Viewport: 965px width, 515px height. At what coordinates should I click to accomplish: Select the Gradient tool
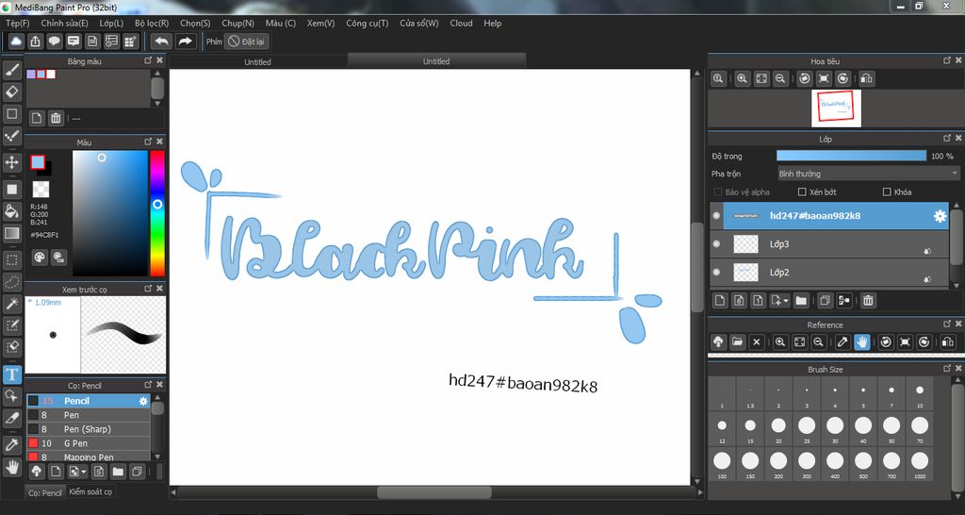[11, 234]
